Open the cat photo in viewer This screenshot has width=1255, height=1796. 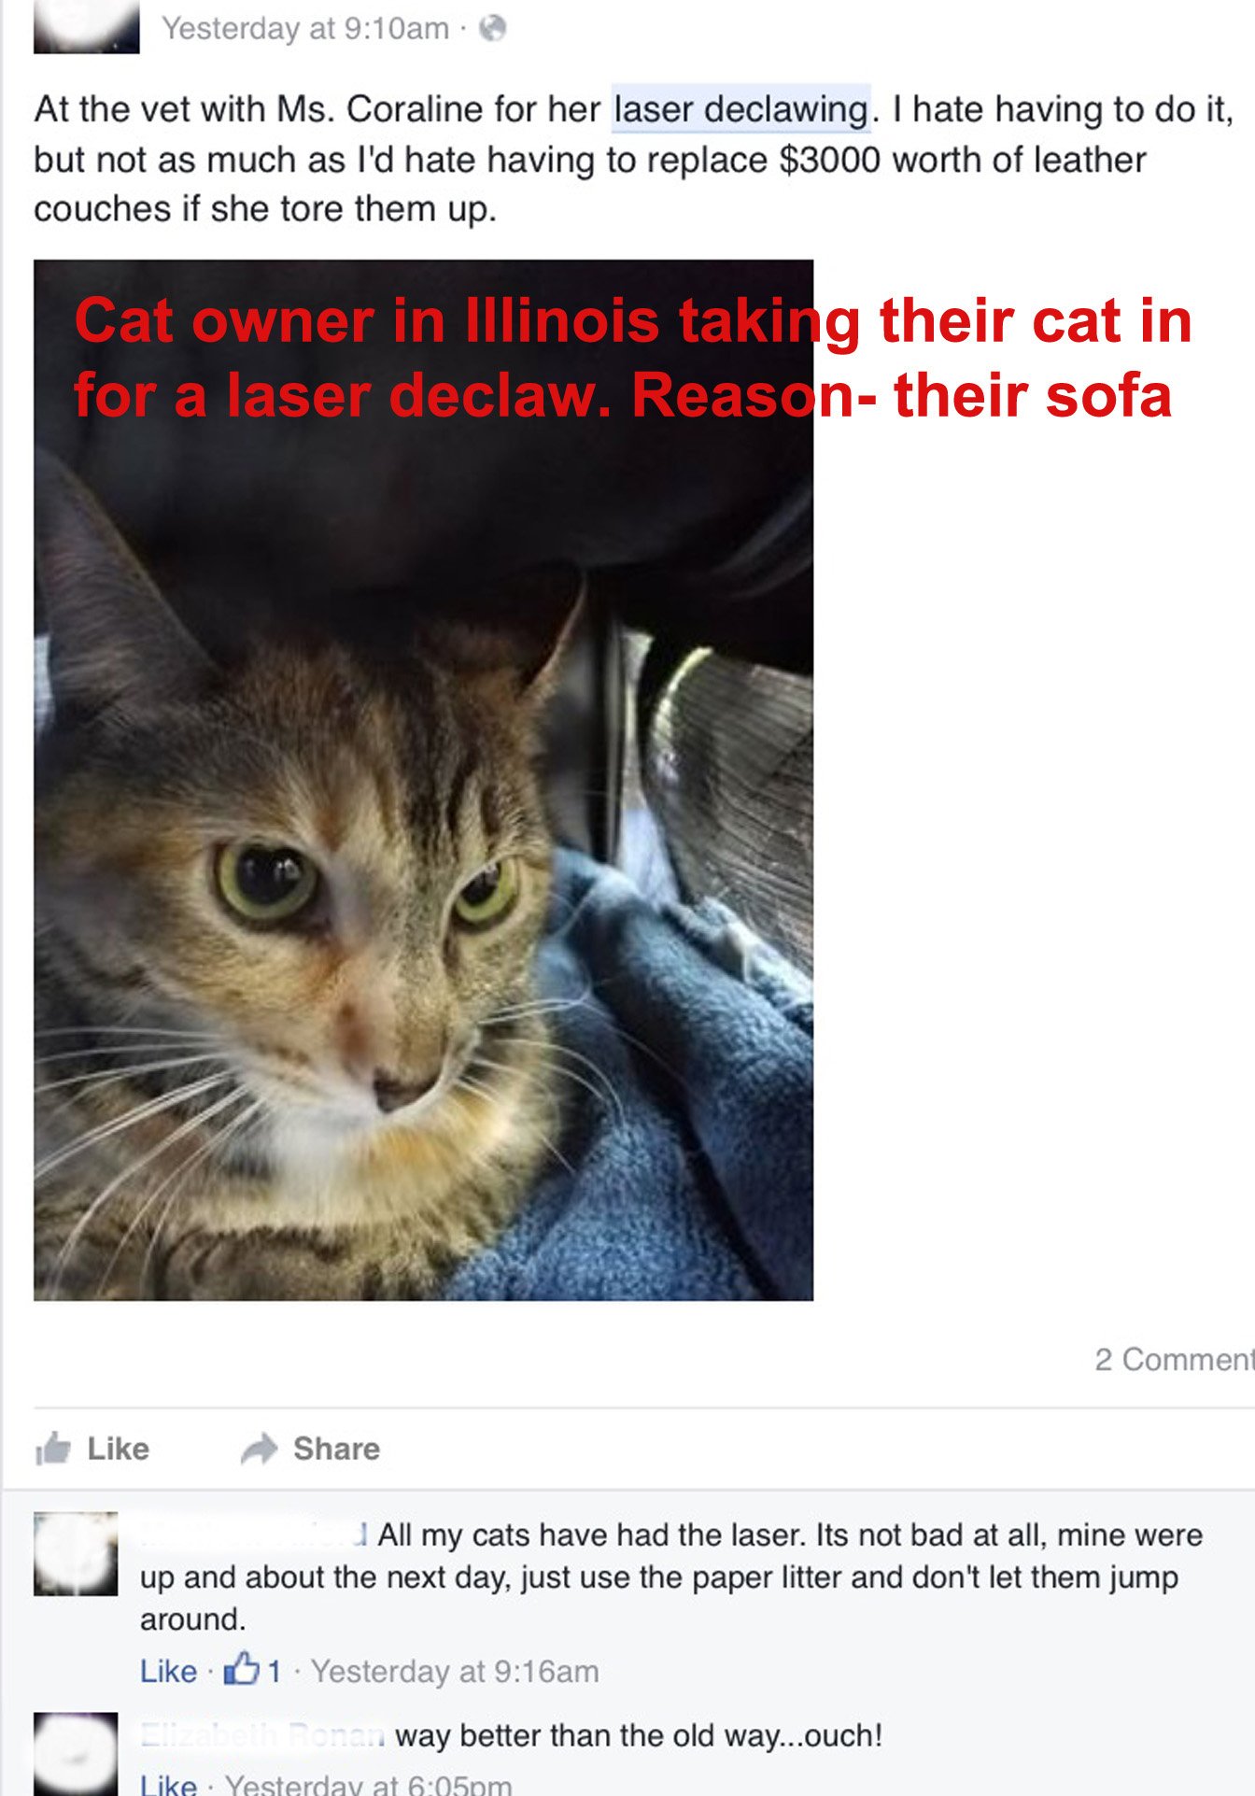423,780
